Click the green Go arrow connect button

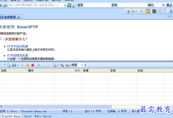point(69,5)
